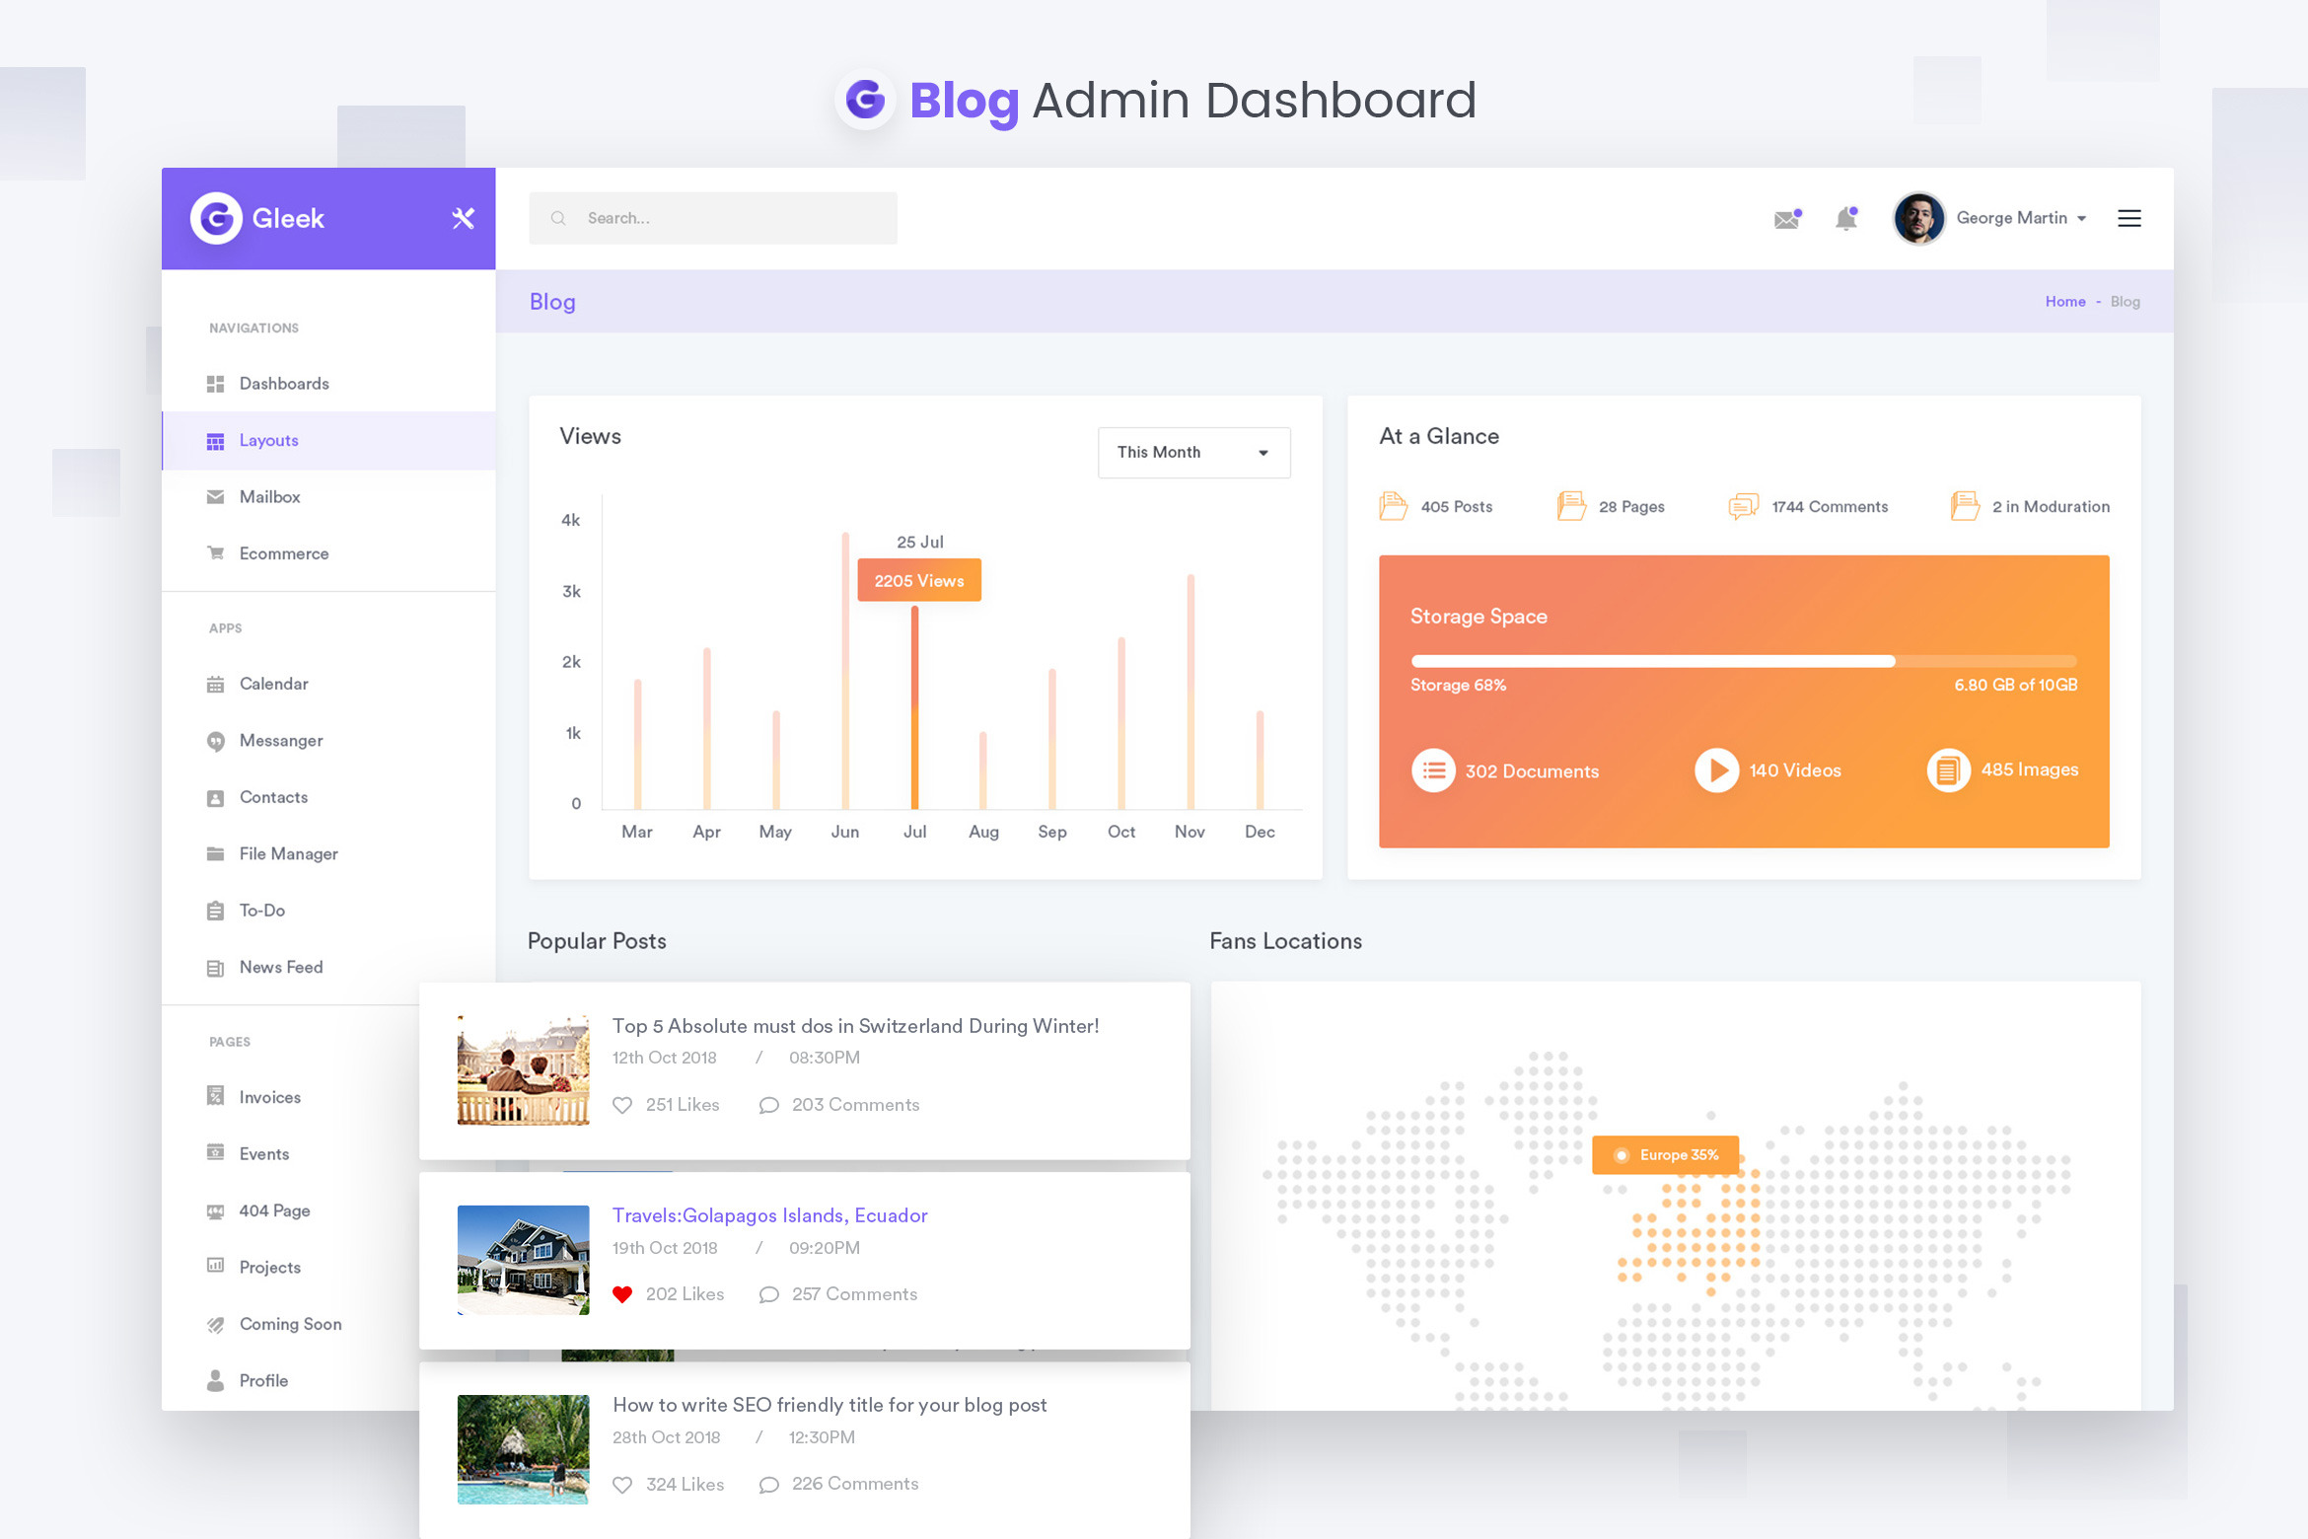Click the Storage Space progress bar
Screen dimensions: 2308x1539
[1743, 661]
